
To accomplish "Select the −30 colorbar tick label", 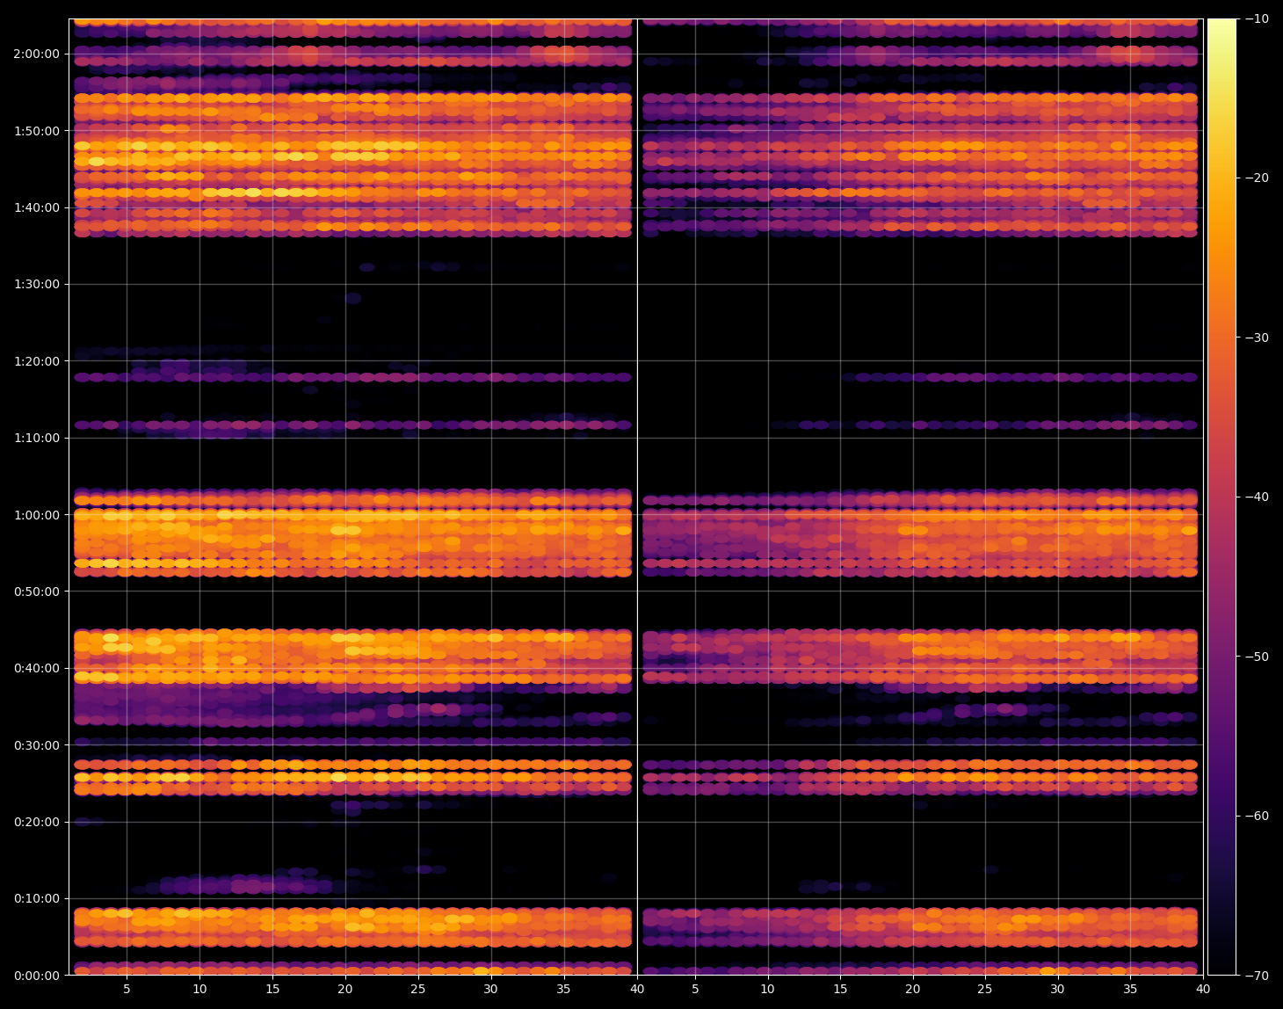I will coord(1257,338).
